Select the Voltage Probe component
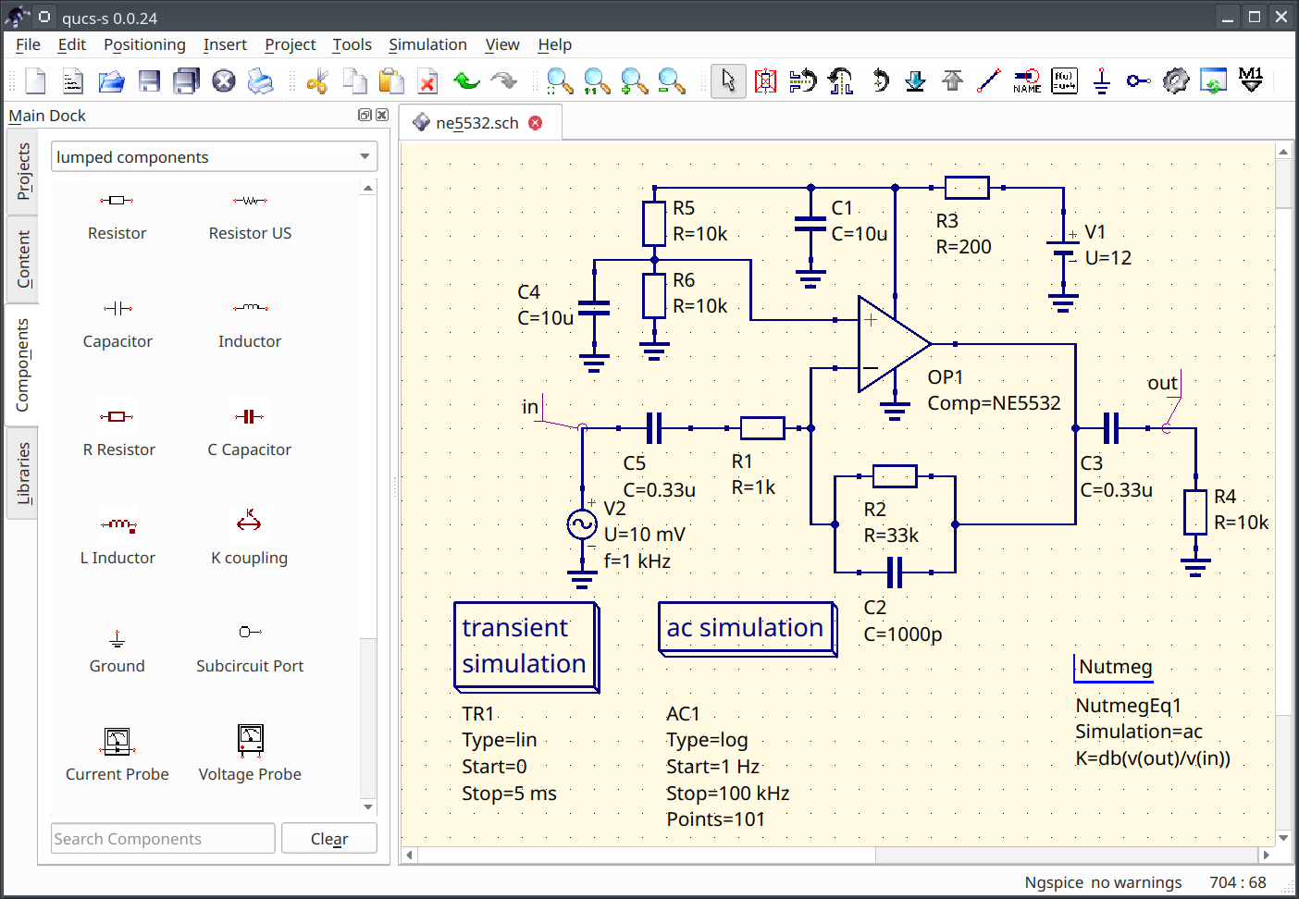The image size is (1299, 899). (x=250, y=755)
